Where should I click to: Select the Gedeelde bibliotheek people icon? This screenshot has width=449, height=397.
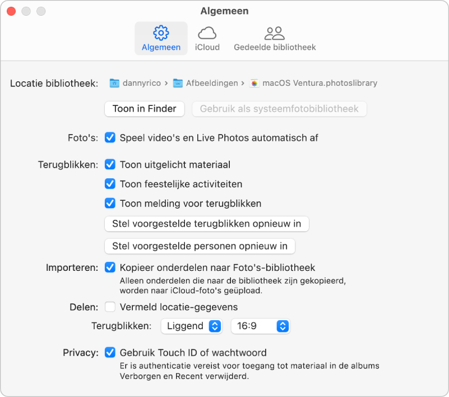(x=275, y=33)
